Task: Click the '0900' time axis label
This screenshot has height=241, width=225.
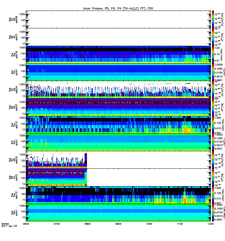Action: click(x=118, y=224)
